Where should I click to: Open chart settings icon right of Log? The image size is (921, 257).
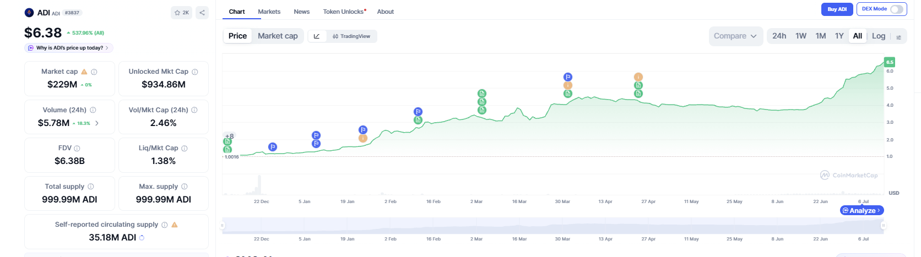point(898,37)
